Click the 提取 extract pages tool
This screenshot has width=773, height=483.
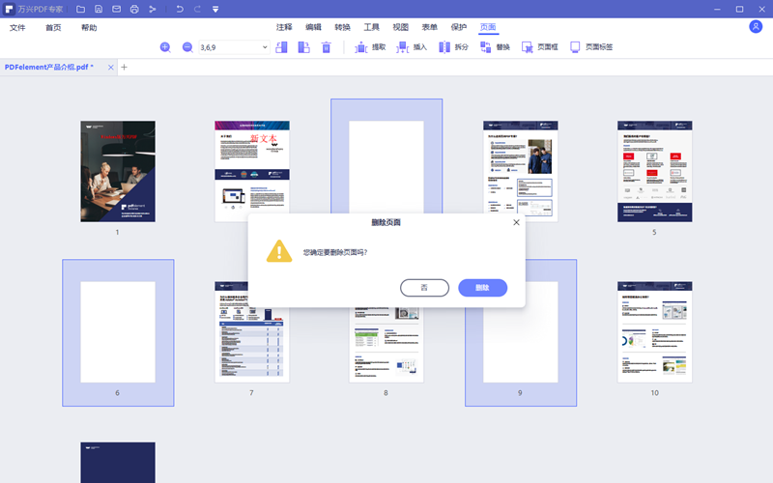click(370, 46)
